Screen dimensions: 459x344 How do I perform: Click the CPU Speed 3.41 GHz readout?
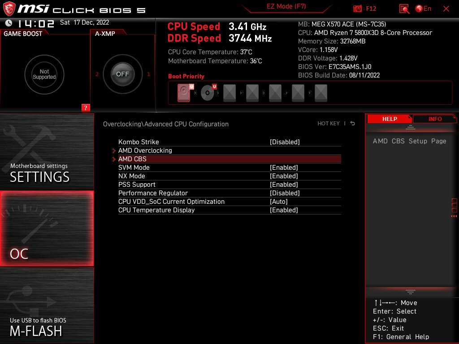pyautogui.click(x=217, y=26)
